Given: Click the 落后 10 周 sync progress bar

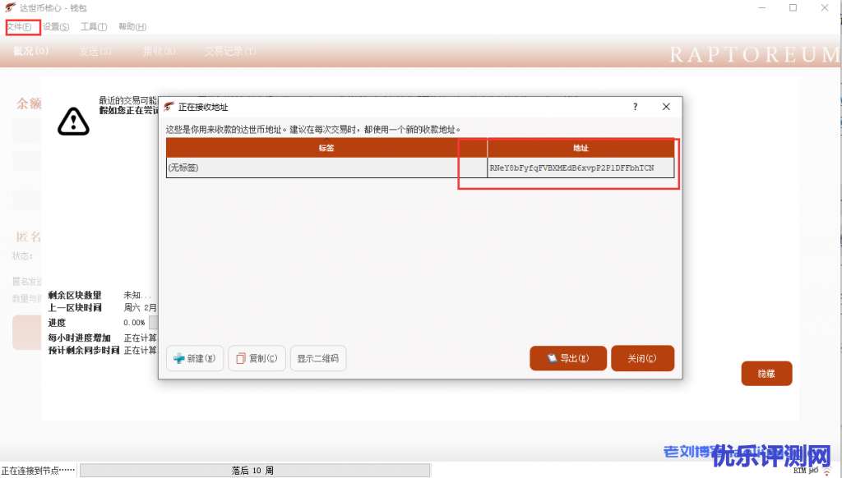Looking at the screenshot, I should pyautogui.click(x=255, y=471).
